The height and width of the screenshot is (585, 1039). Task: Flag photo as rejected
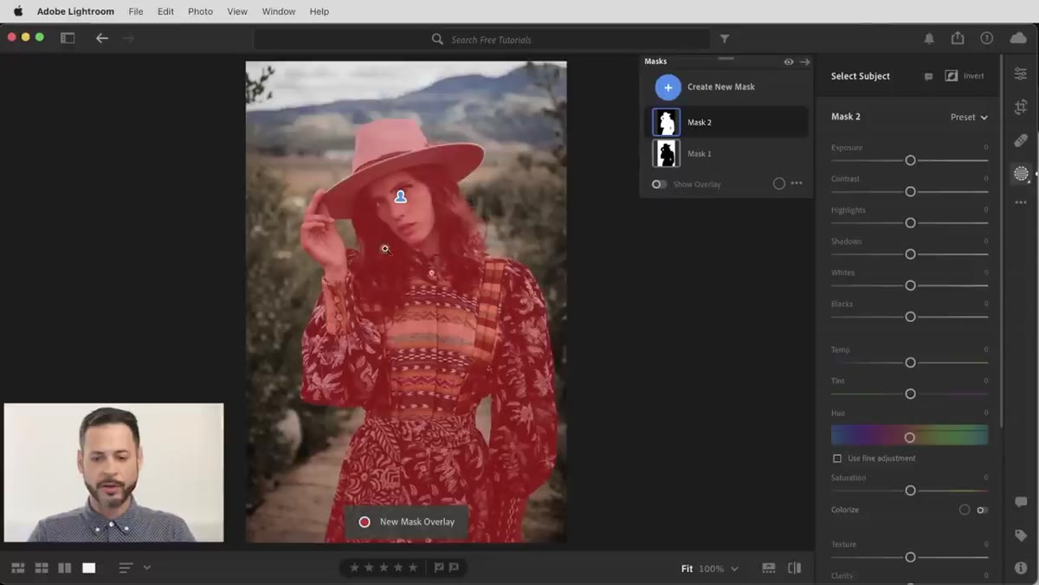[x=453, y=568]
